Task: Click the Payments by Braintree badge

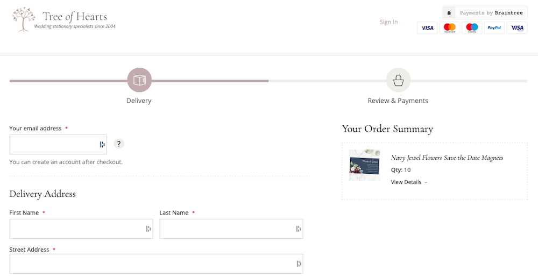Action: pyautogui.click(x=485, y=13)
